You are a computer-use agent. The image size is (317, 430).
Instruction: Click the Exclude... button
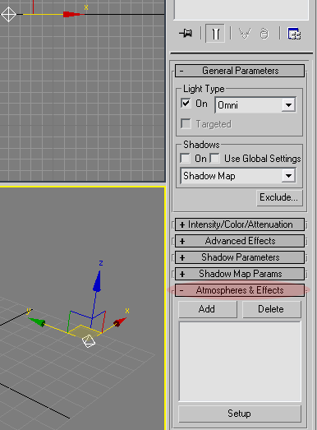(279, 197)
